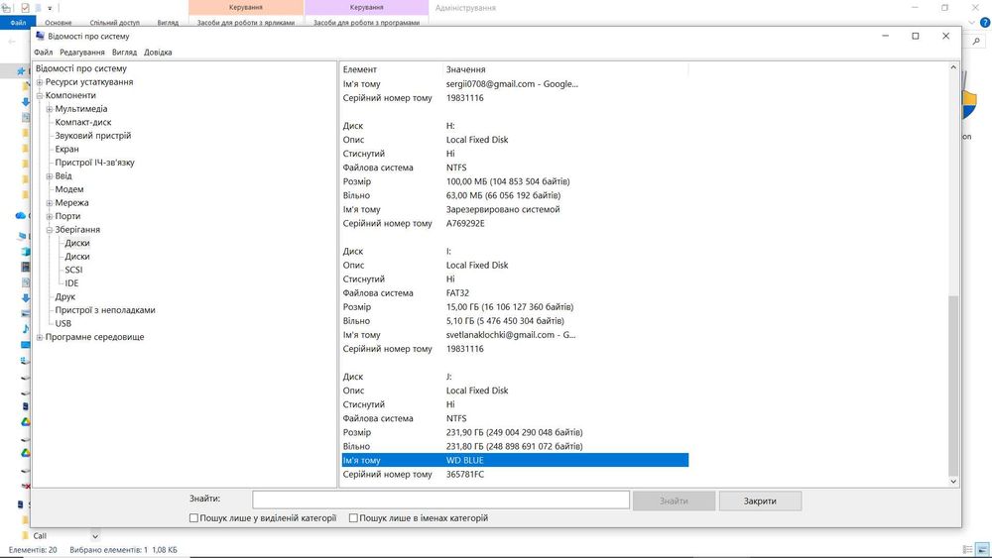This screenshot has height=558, width=992.
Task: Select the Друк tree item
Action: (64, 297)
